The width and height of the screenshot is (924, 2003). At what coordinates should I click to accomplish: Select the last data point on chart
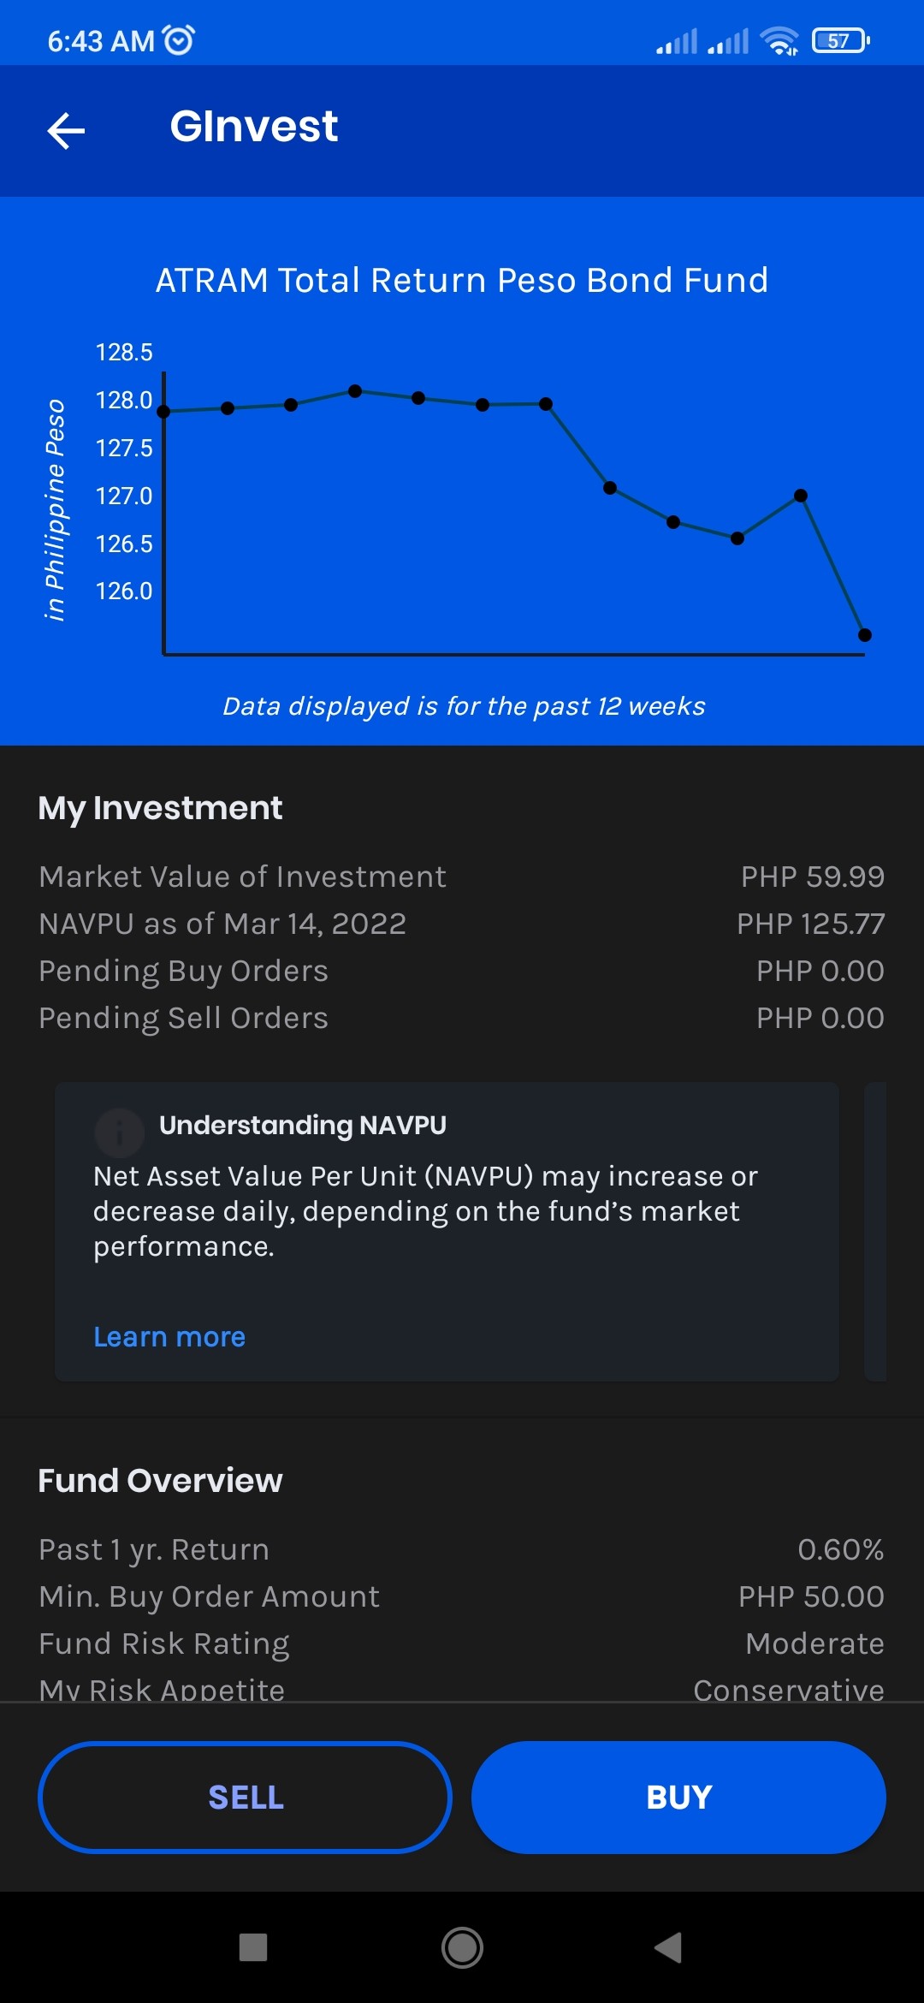864,635
